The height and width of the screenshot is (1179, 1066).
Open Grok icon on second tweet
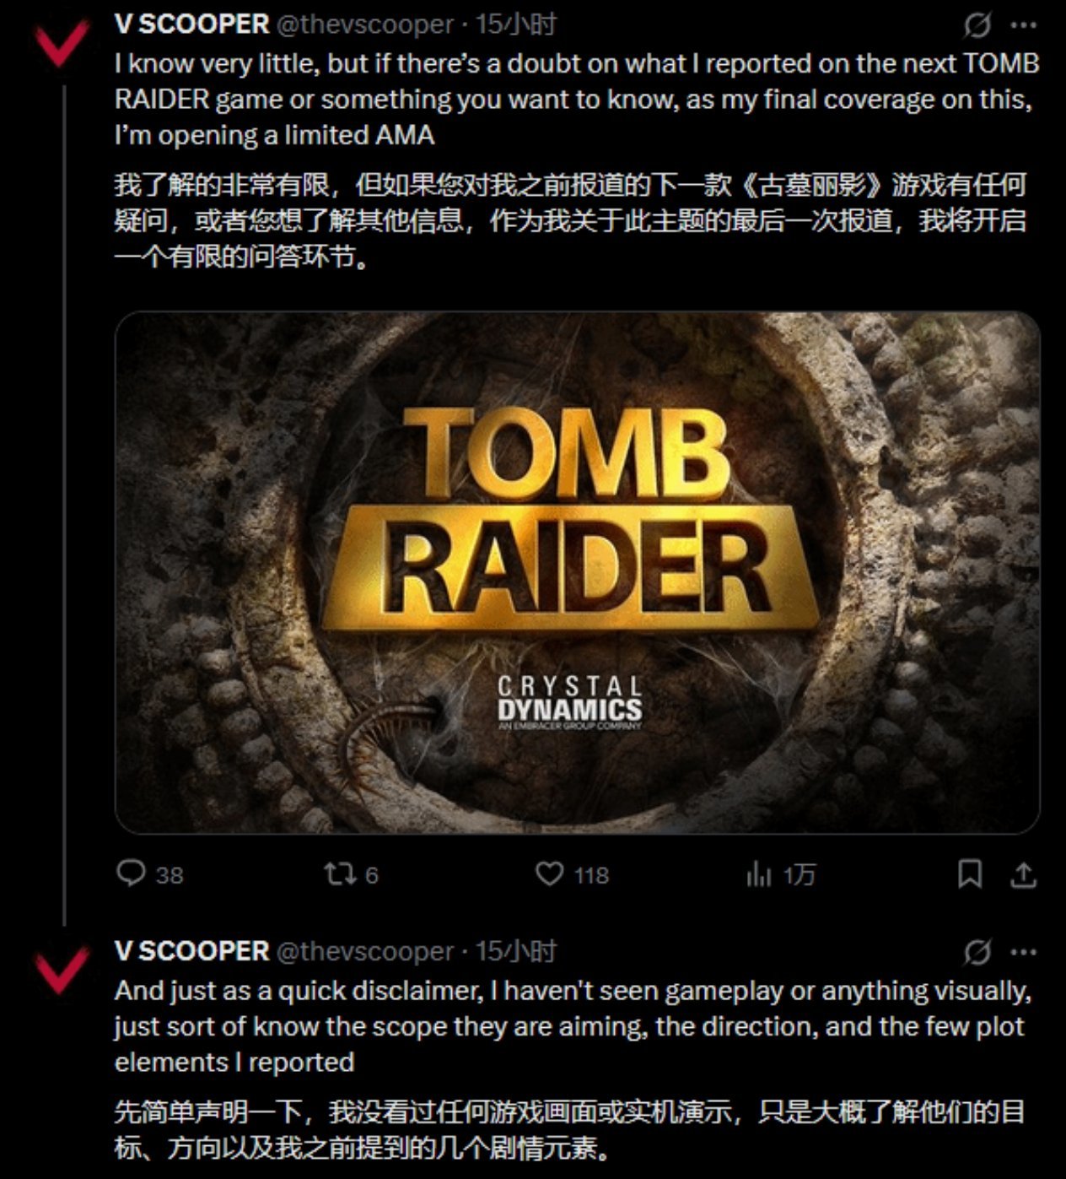[x=977, y=953]
